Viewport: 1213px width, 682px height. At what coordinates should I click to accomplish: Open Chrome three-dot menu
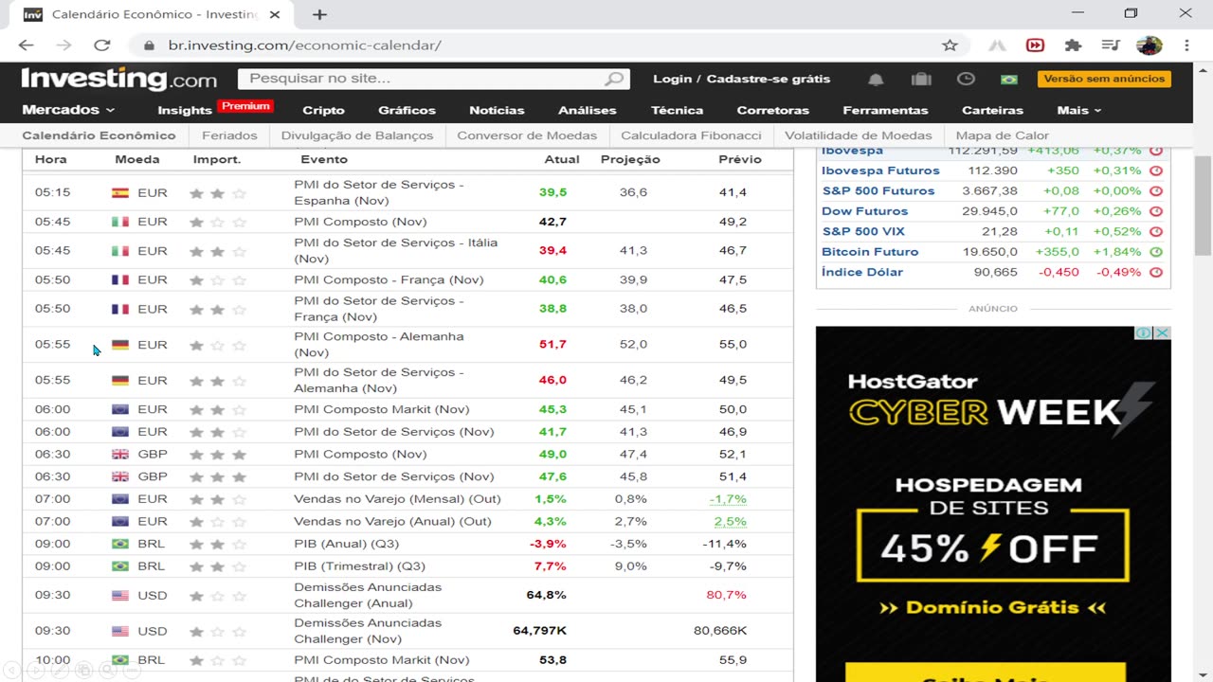point(1186,45)
